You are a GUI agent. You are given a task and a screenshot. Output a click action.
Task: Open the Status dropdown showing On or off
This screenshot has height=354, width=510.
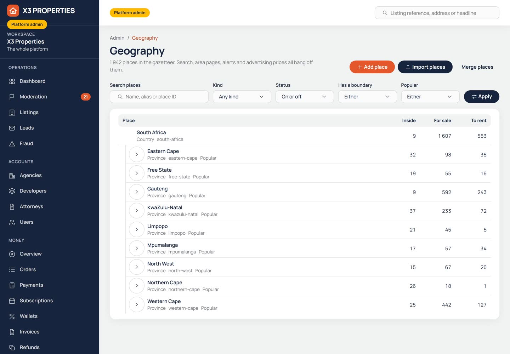click(x=305, y=97)
